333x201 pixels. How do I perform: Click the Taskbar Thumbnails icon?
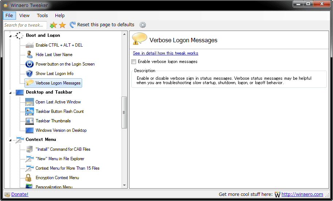tap(30, 121)
